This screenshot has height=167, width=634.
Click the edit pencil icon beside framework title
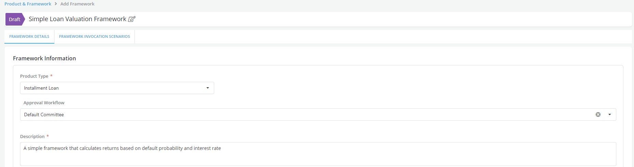point(132,19)
